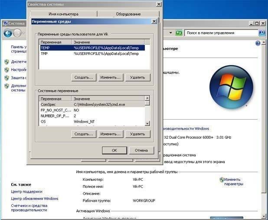This screenshot has height=220, width=268.
Task: Click the shield icon next to Защита
Action: tap(7, 78)
